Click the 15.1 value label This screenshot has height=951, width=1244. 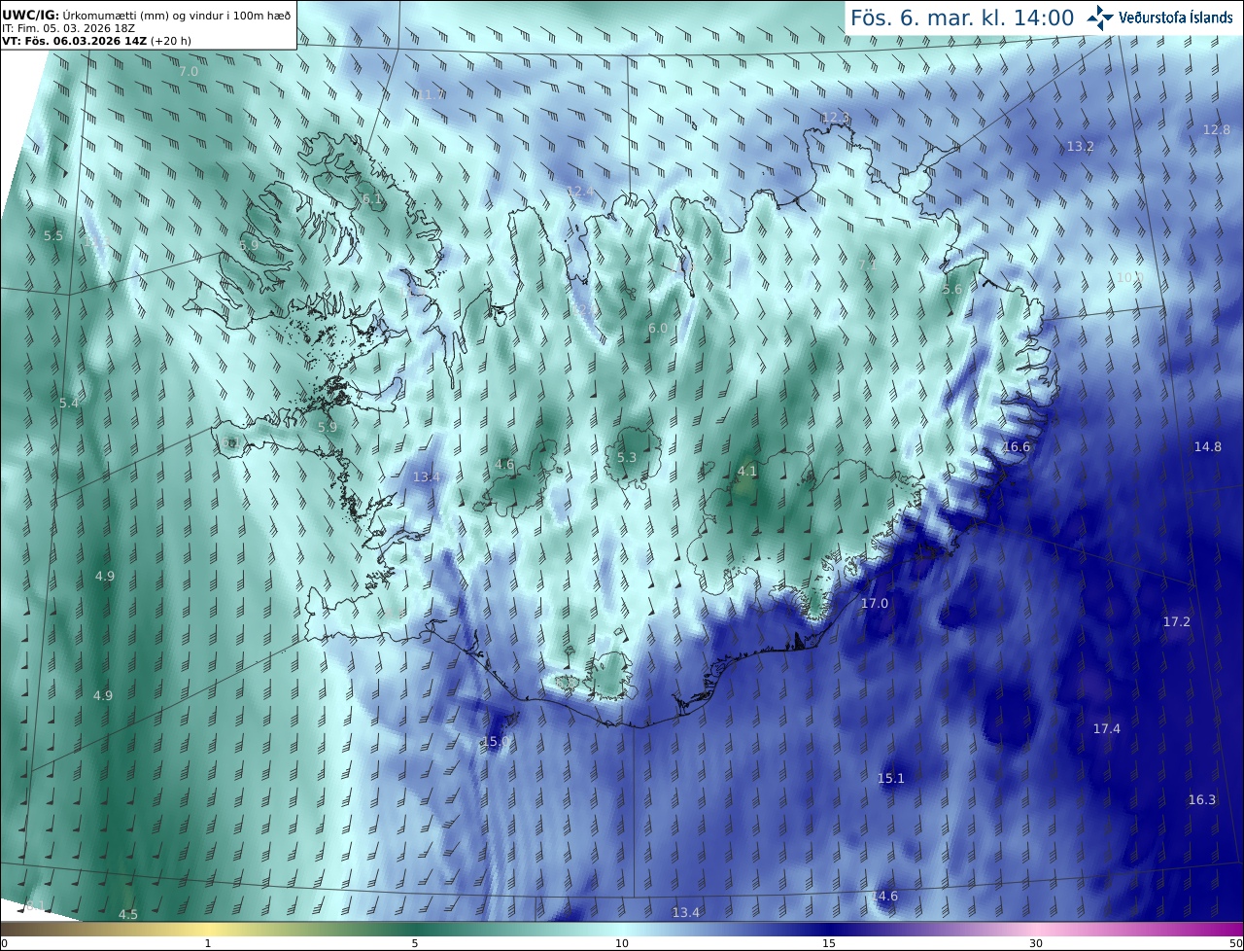891,778
